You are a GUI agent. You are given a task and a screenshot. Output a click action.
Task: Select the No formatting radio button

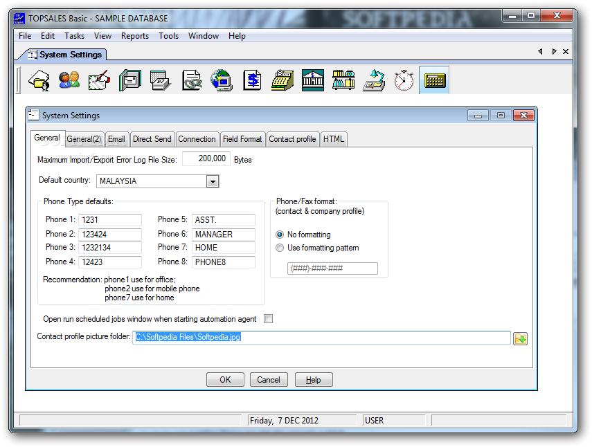click(280, 235)
